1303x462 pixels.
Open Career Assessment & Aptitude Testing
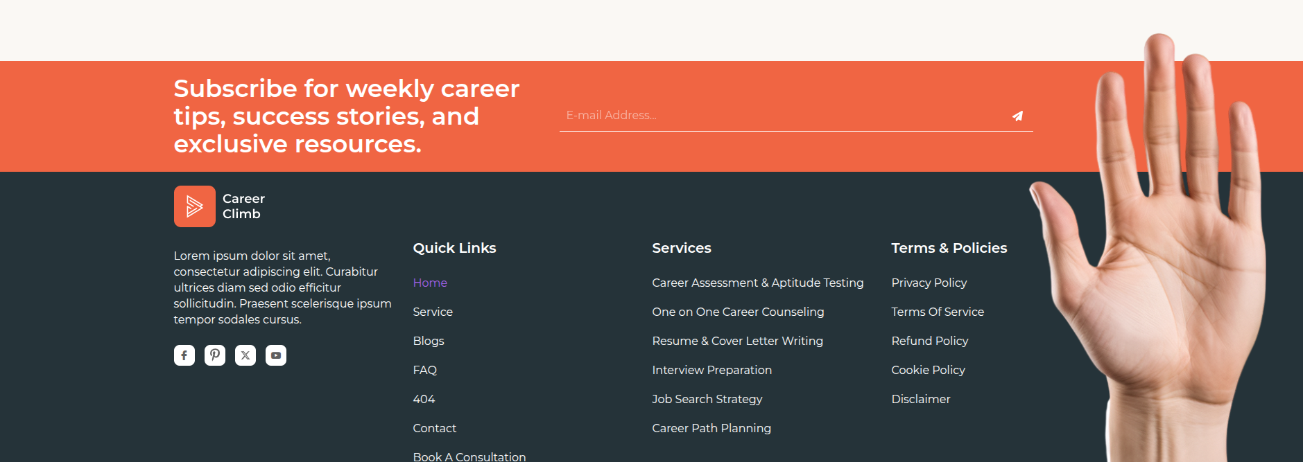coord(758,283)
